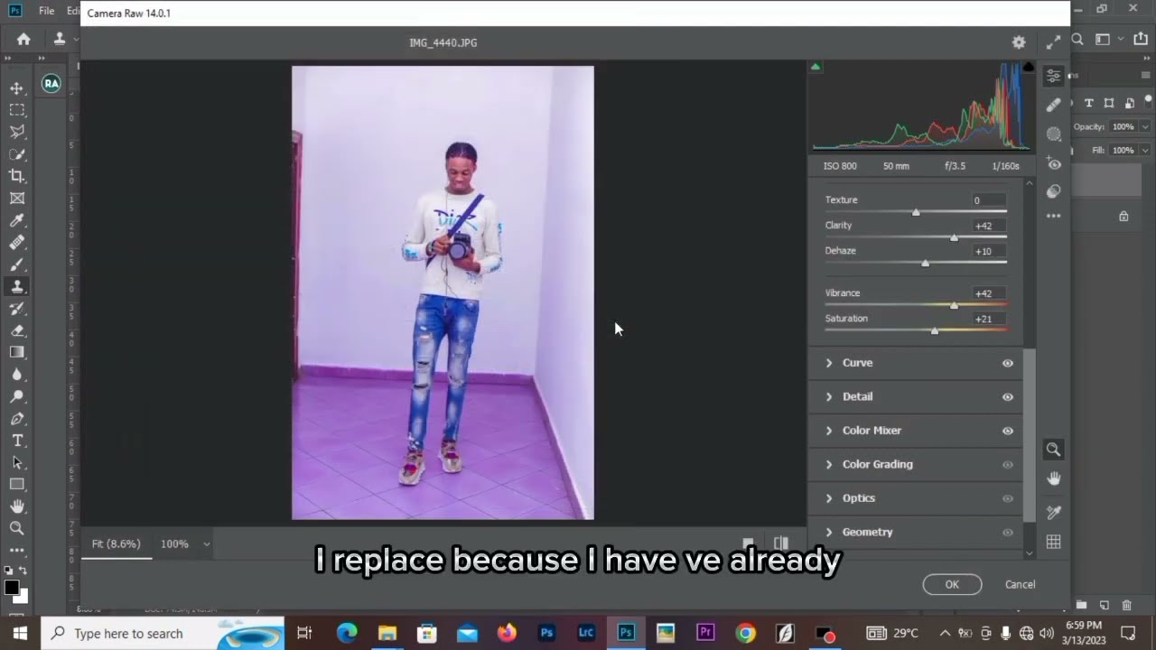Toggle Geometry panel visibility eye
1156x650 pixels.
[1008, 533]
